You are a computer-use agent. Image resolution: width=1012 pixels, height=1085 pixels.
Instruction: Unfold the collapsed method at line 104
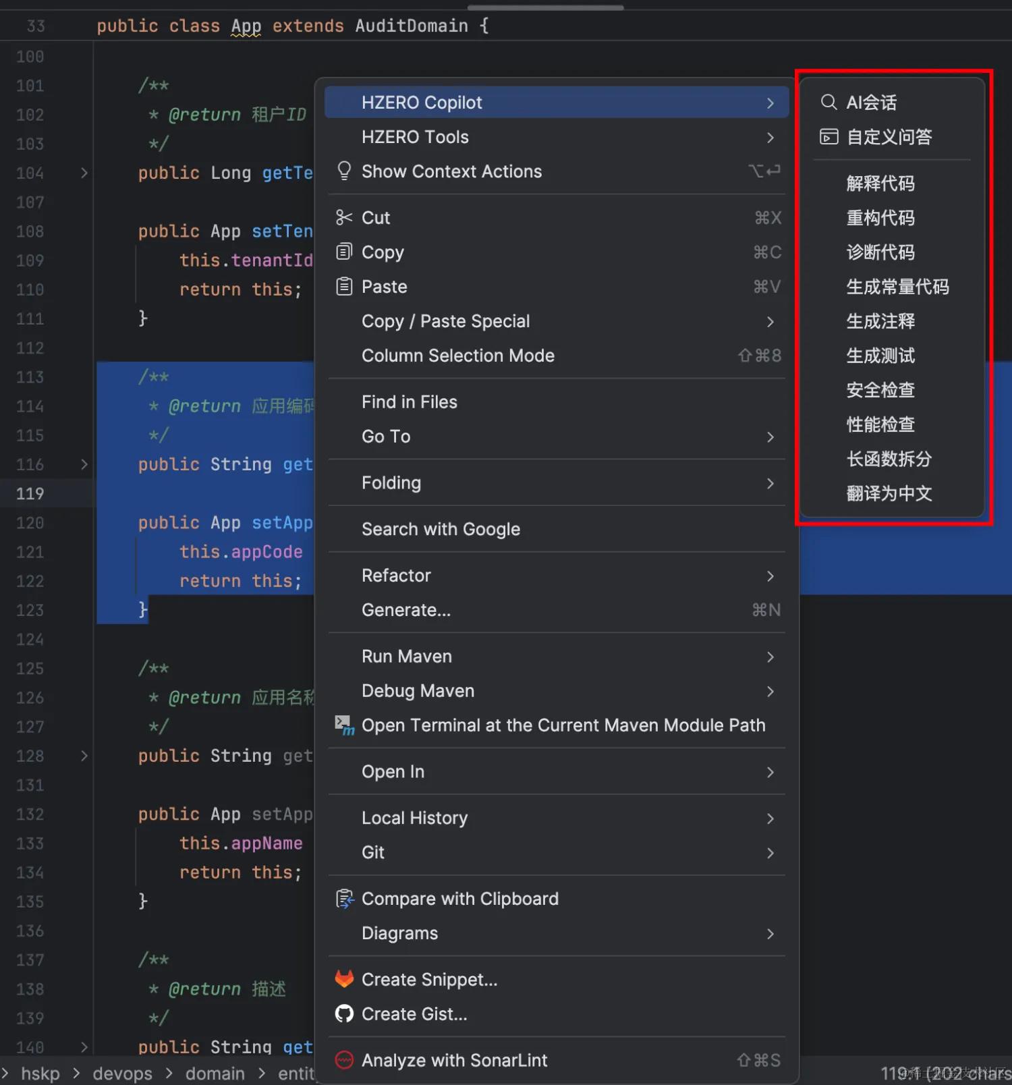pyautogui.click(x=84, y=173)
